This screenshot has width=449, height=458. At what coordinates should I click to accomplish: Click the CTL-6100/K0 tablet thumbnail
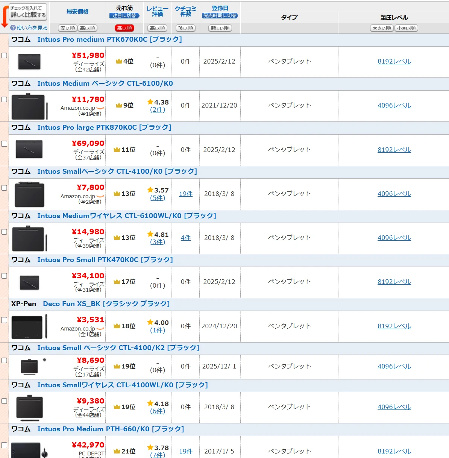point(30,106)
